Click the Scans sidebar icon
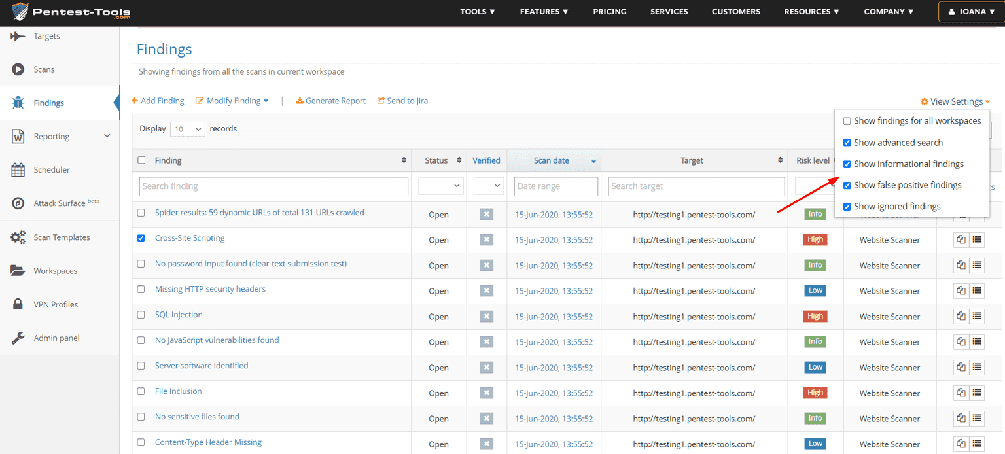Image resolution: width=1005 pixels, height=454 pixels. [18, 69]
